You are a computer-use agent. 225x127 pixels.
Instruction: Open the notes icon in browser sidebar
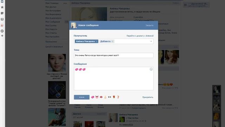2,13
